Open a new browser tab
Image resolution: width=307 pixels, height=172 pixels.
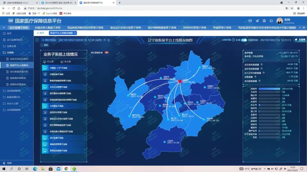(x=119, y=3)
